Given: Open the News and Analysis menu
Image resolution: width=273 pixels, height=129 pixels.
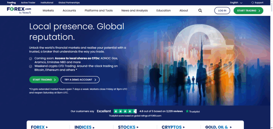Looking at the screenshot, I should [x=135, y=11].
